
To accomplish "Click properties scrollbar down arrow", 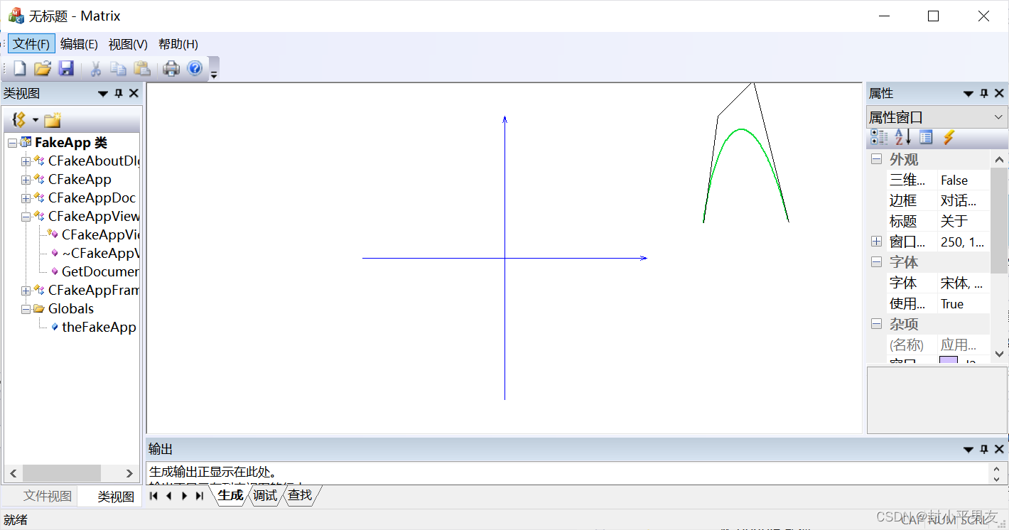I will click(999, 353).
